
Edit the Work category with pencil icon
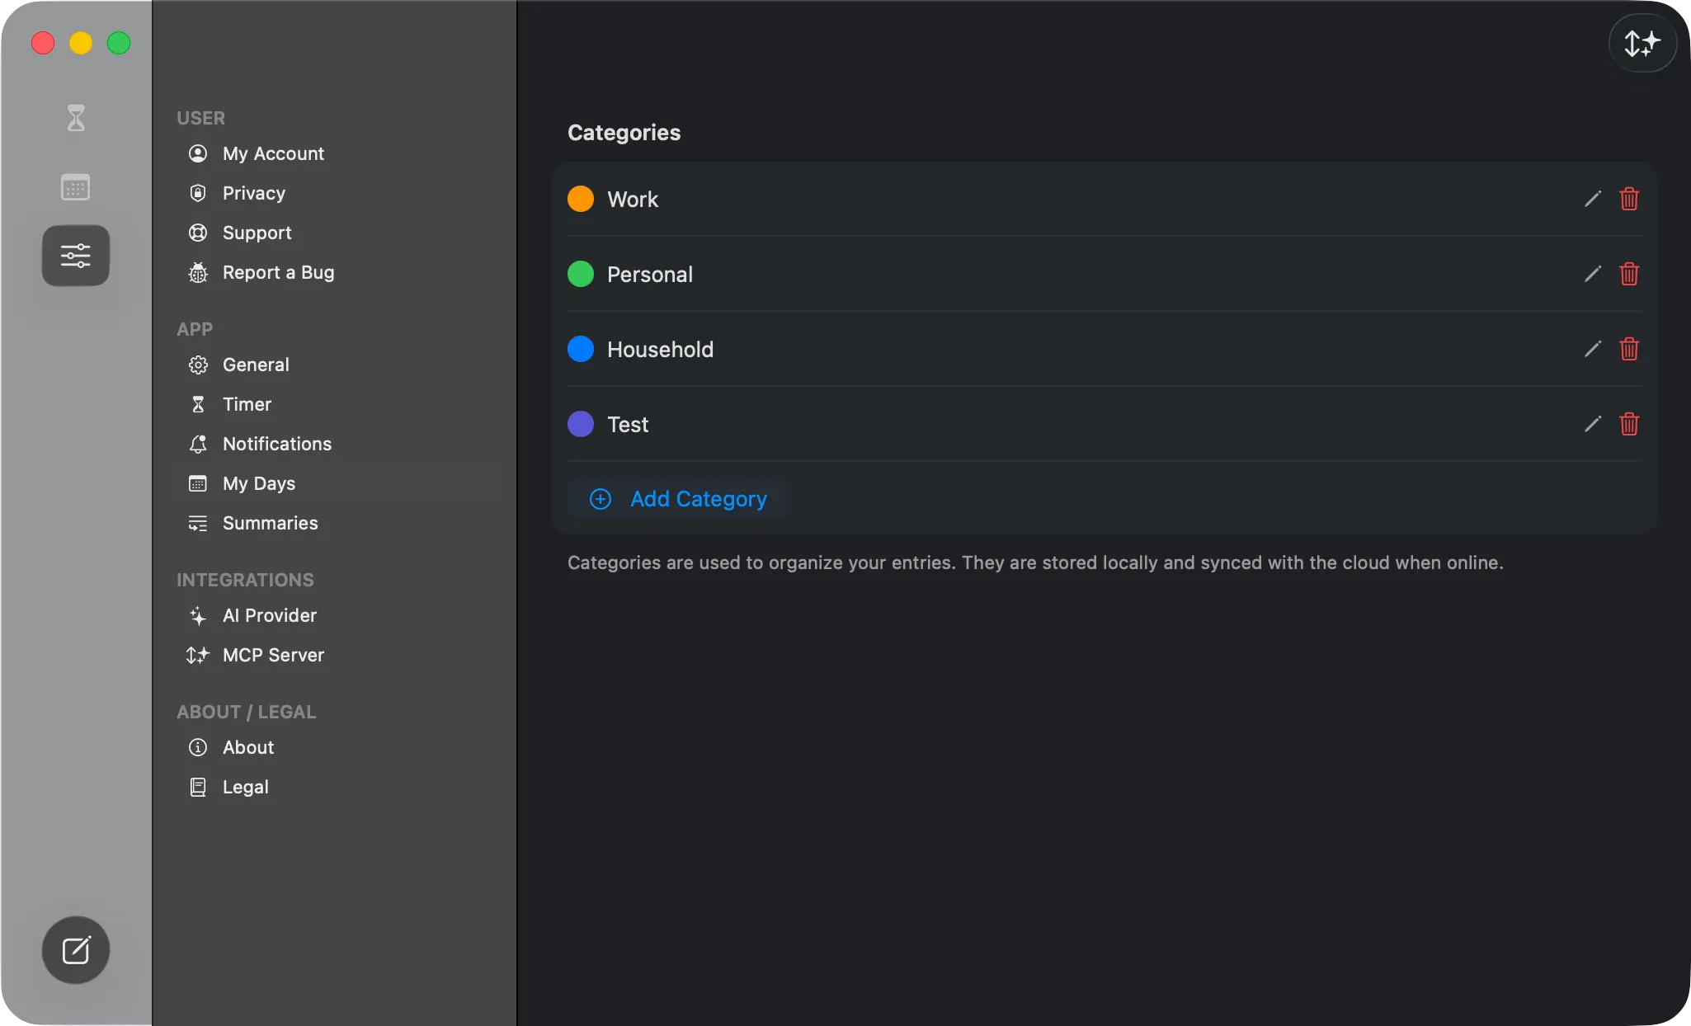[x=1593, y=199]
